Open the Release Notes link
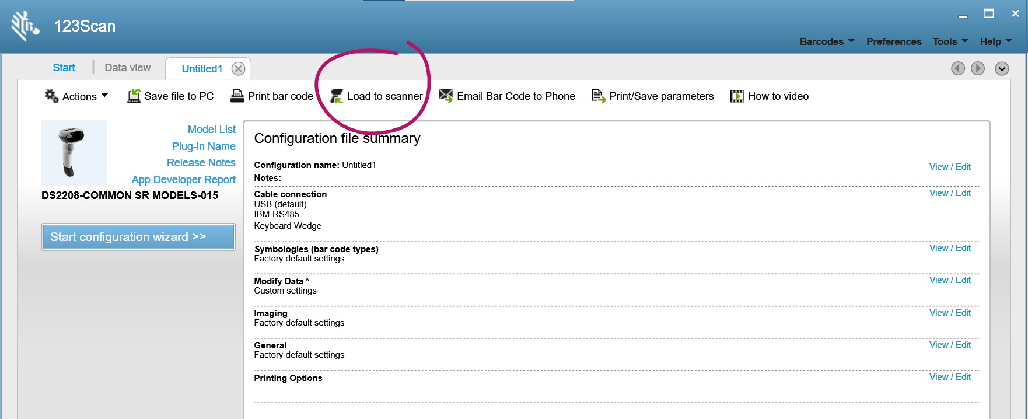This screenshot has height=419, width=1028. tap(201, 163)
